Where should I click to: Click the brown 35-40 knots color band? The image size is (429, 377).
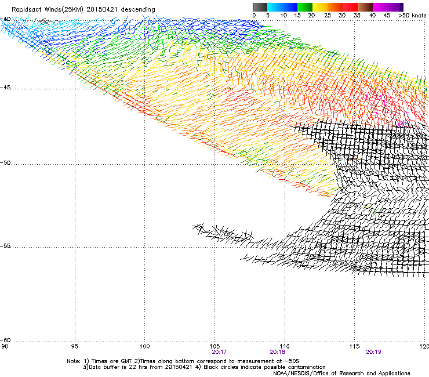pos(365,7)
